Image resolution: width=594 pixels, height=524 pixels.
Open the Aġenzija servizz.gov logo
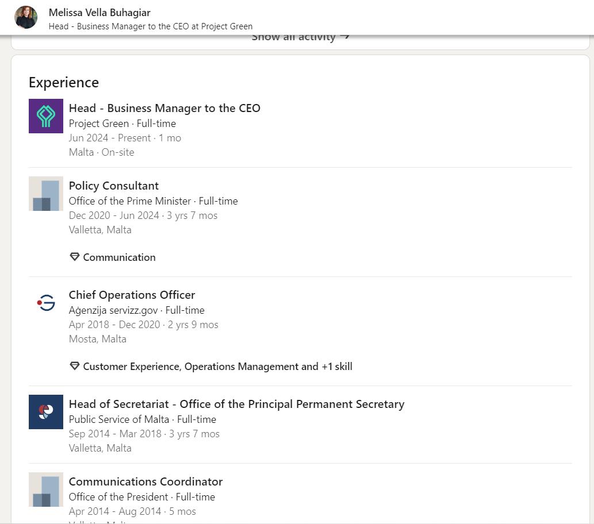[x=46, y=303]
